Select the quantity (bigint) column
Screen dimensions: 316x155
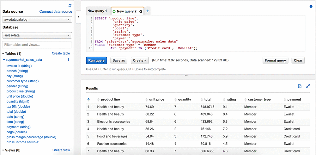[x=18, y=101]
